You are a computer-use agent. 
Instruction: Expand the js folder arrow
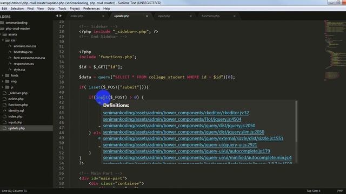coord(3,87)
